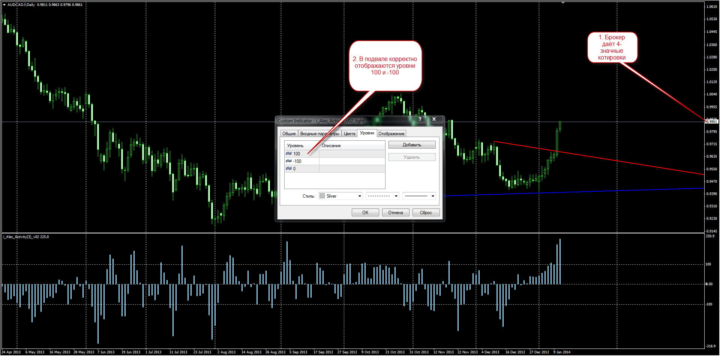The image size is (720, 356).
Task: Click the 24 Apr 2013 date label
Action: point(11,352)
